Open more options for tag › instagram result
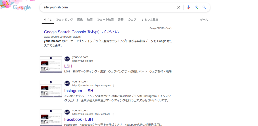The image size is (258, 126). coord(114,86)
